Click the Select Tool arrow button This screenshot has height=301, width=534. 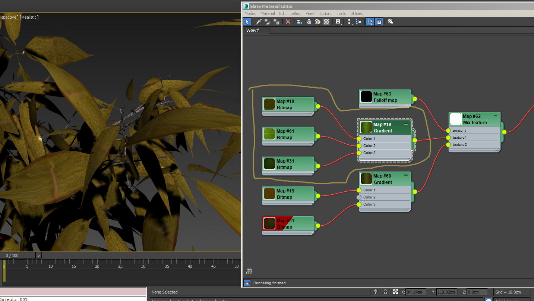(247, 22)
